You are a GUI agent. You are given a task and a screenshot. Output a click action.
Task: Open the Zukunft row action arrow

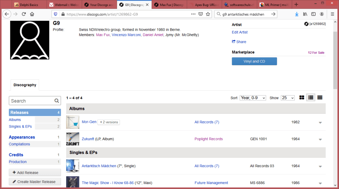click(x=320, y=139)
